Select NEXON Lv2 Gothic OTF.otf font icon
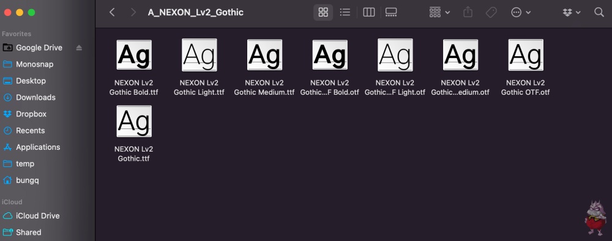 (525, 55)
